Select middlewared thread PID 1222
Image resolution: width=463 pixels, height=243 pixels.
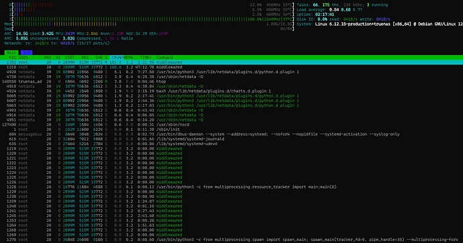(232, 163)
